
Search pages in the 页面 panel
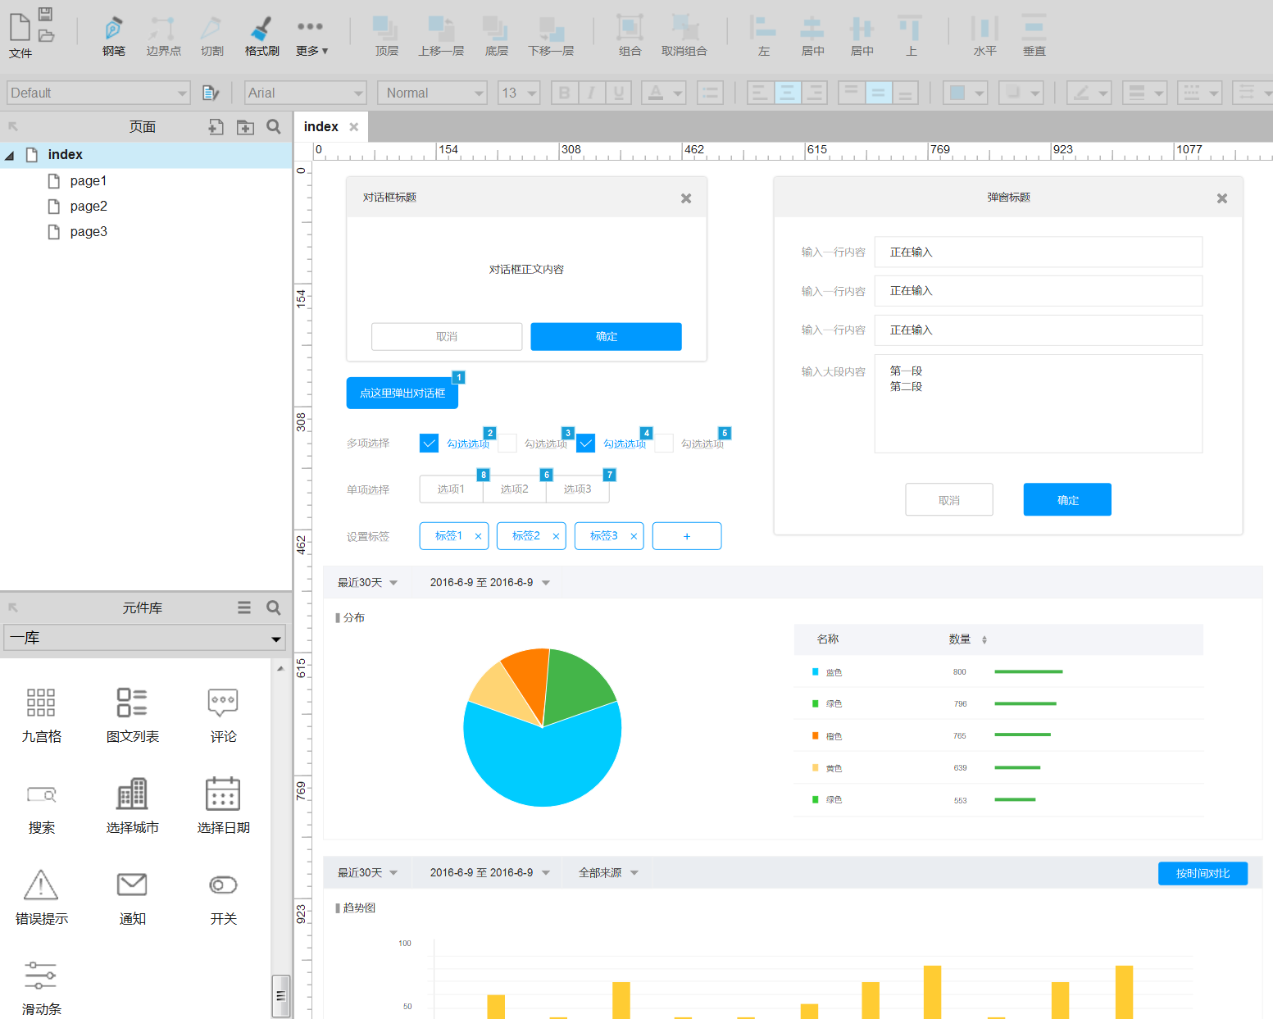[x=274, y=126]
